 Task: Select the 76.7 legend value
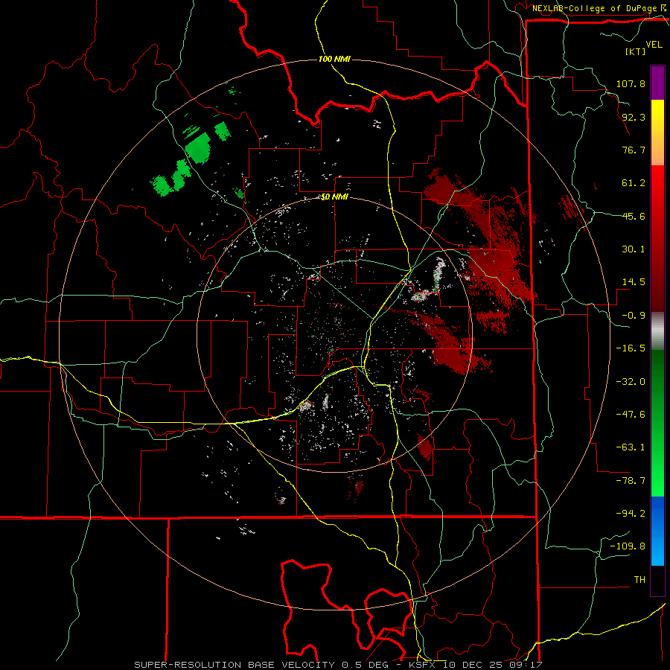pos(634,150)
